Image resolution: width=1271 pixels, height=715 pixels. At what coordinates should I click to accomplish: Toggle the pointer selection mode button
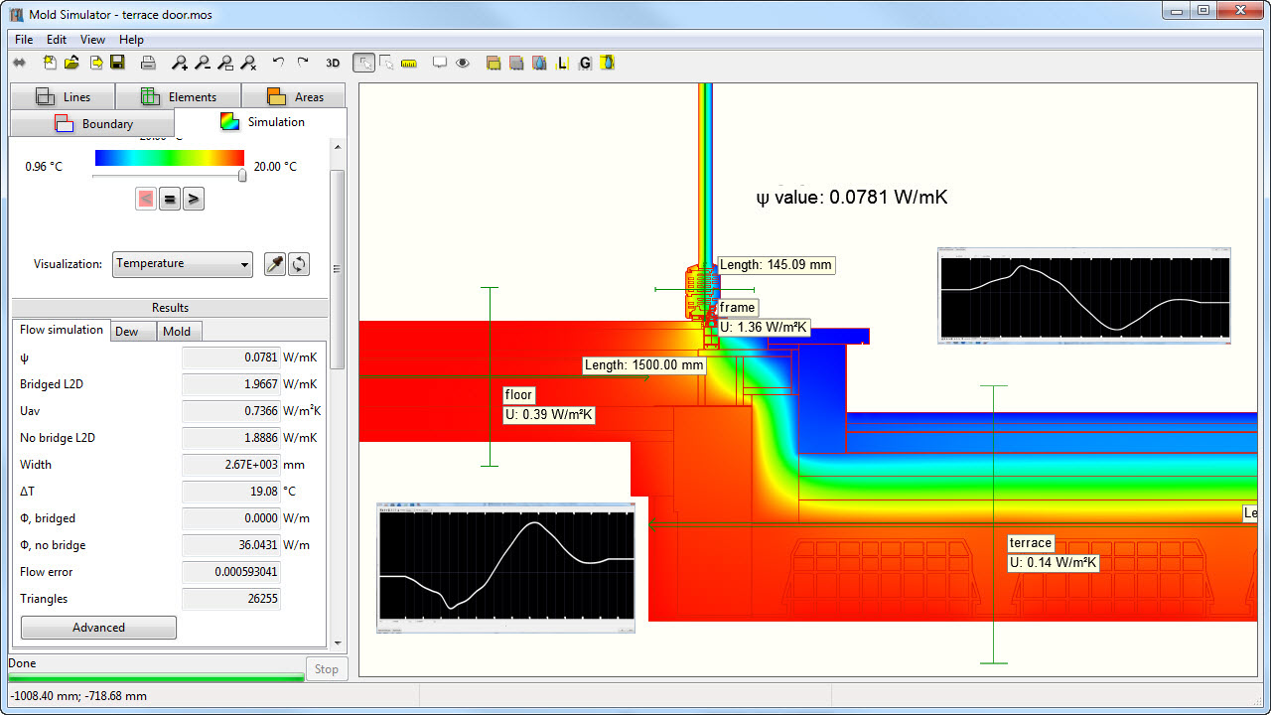click(364, 63)
